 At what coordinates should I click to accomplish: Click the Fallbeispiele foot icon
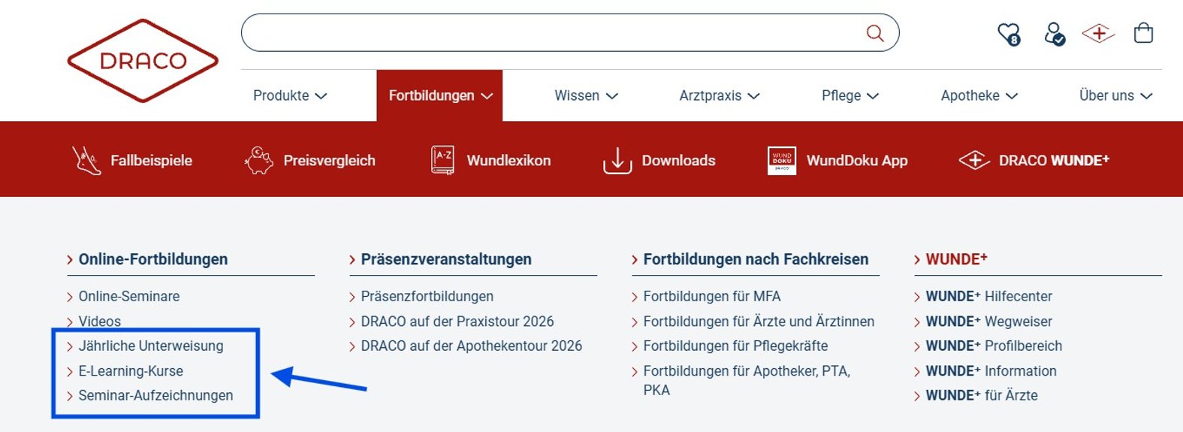86,160
